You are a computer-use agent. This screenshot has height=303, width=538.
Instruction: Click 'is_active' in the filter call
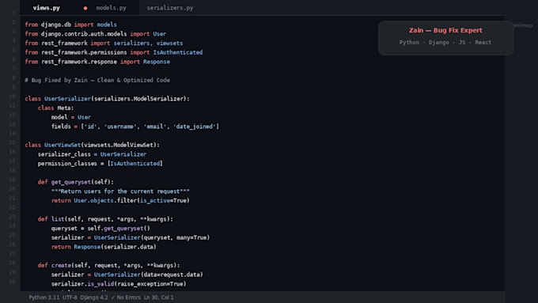tap(155, 201)
